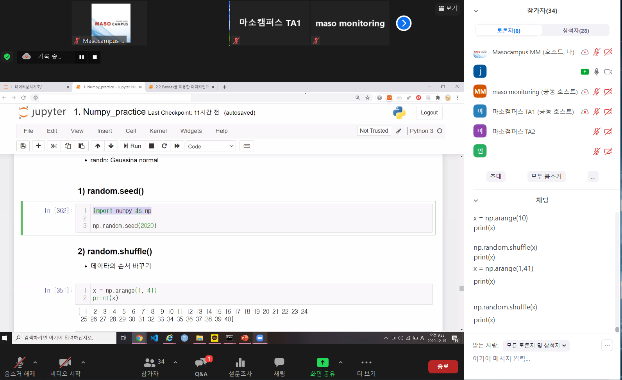Screen dimensions: 622x380
Task: Open the Kernel menu in Jupyter
Action: (158, 131)
